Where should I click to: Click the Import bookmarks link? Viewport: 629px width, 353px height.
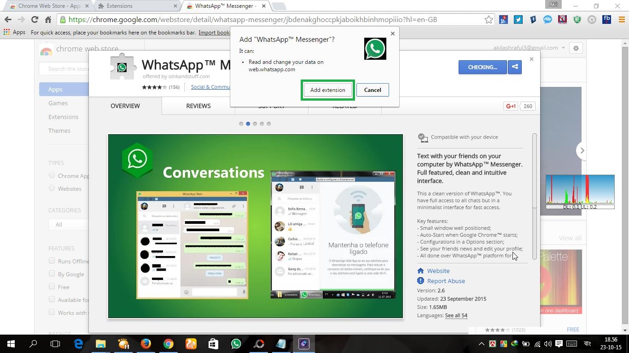tap(215, 32)
